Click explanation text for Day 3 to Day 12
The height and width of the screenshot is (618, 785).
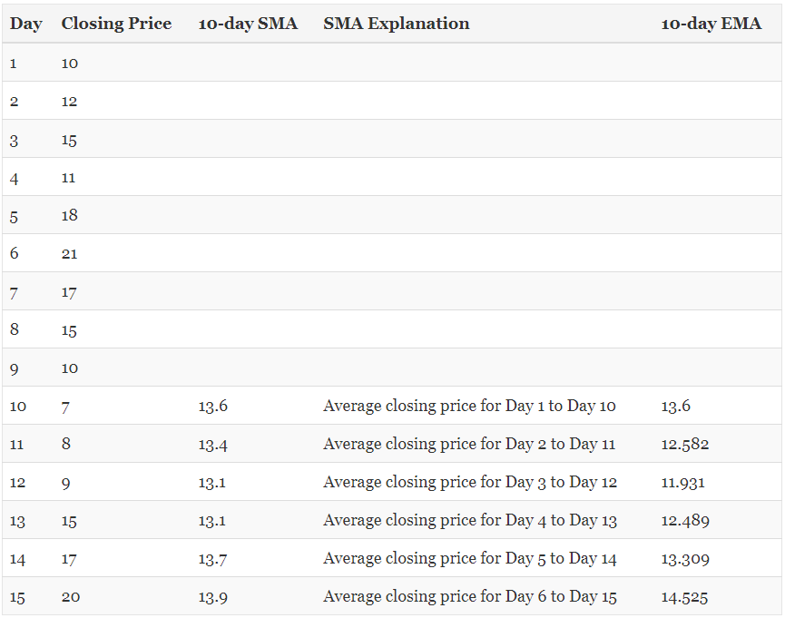coord(469,483)
